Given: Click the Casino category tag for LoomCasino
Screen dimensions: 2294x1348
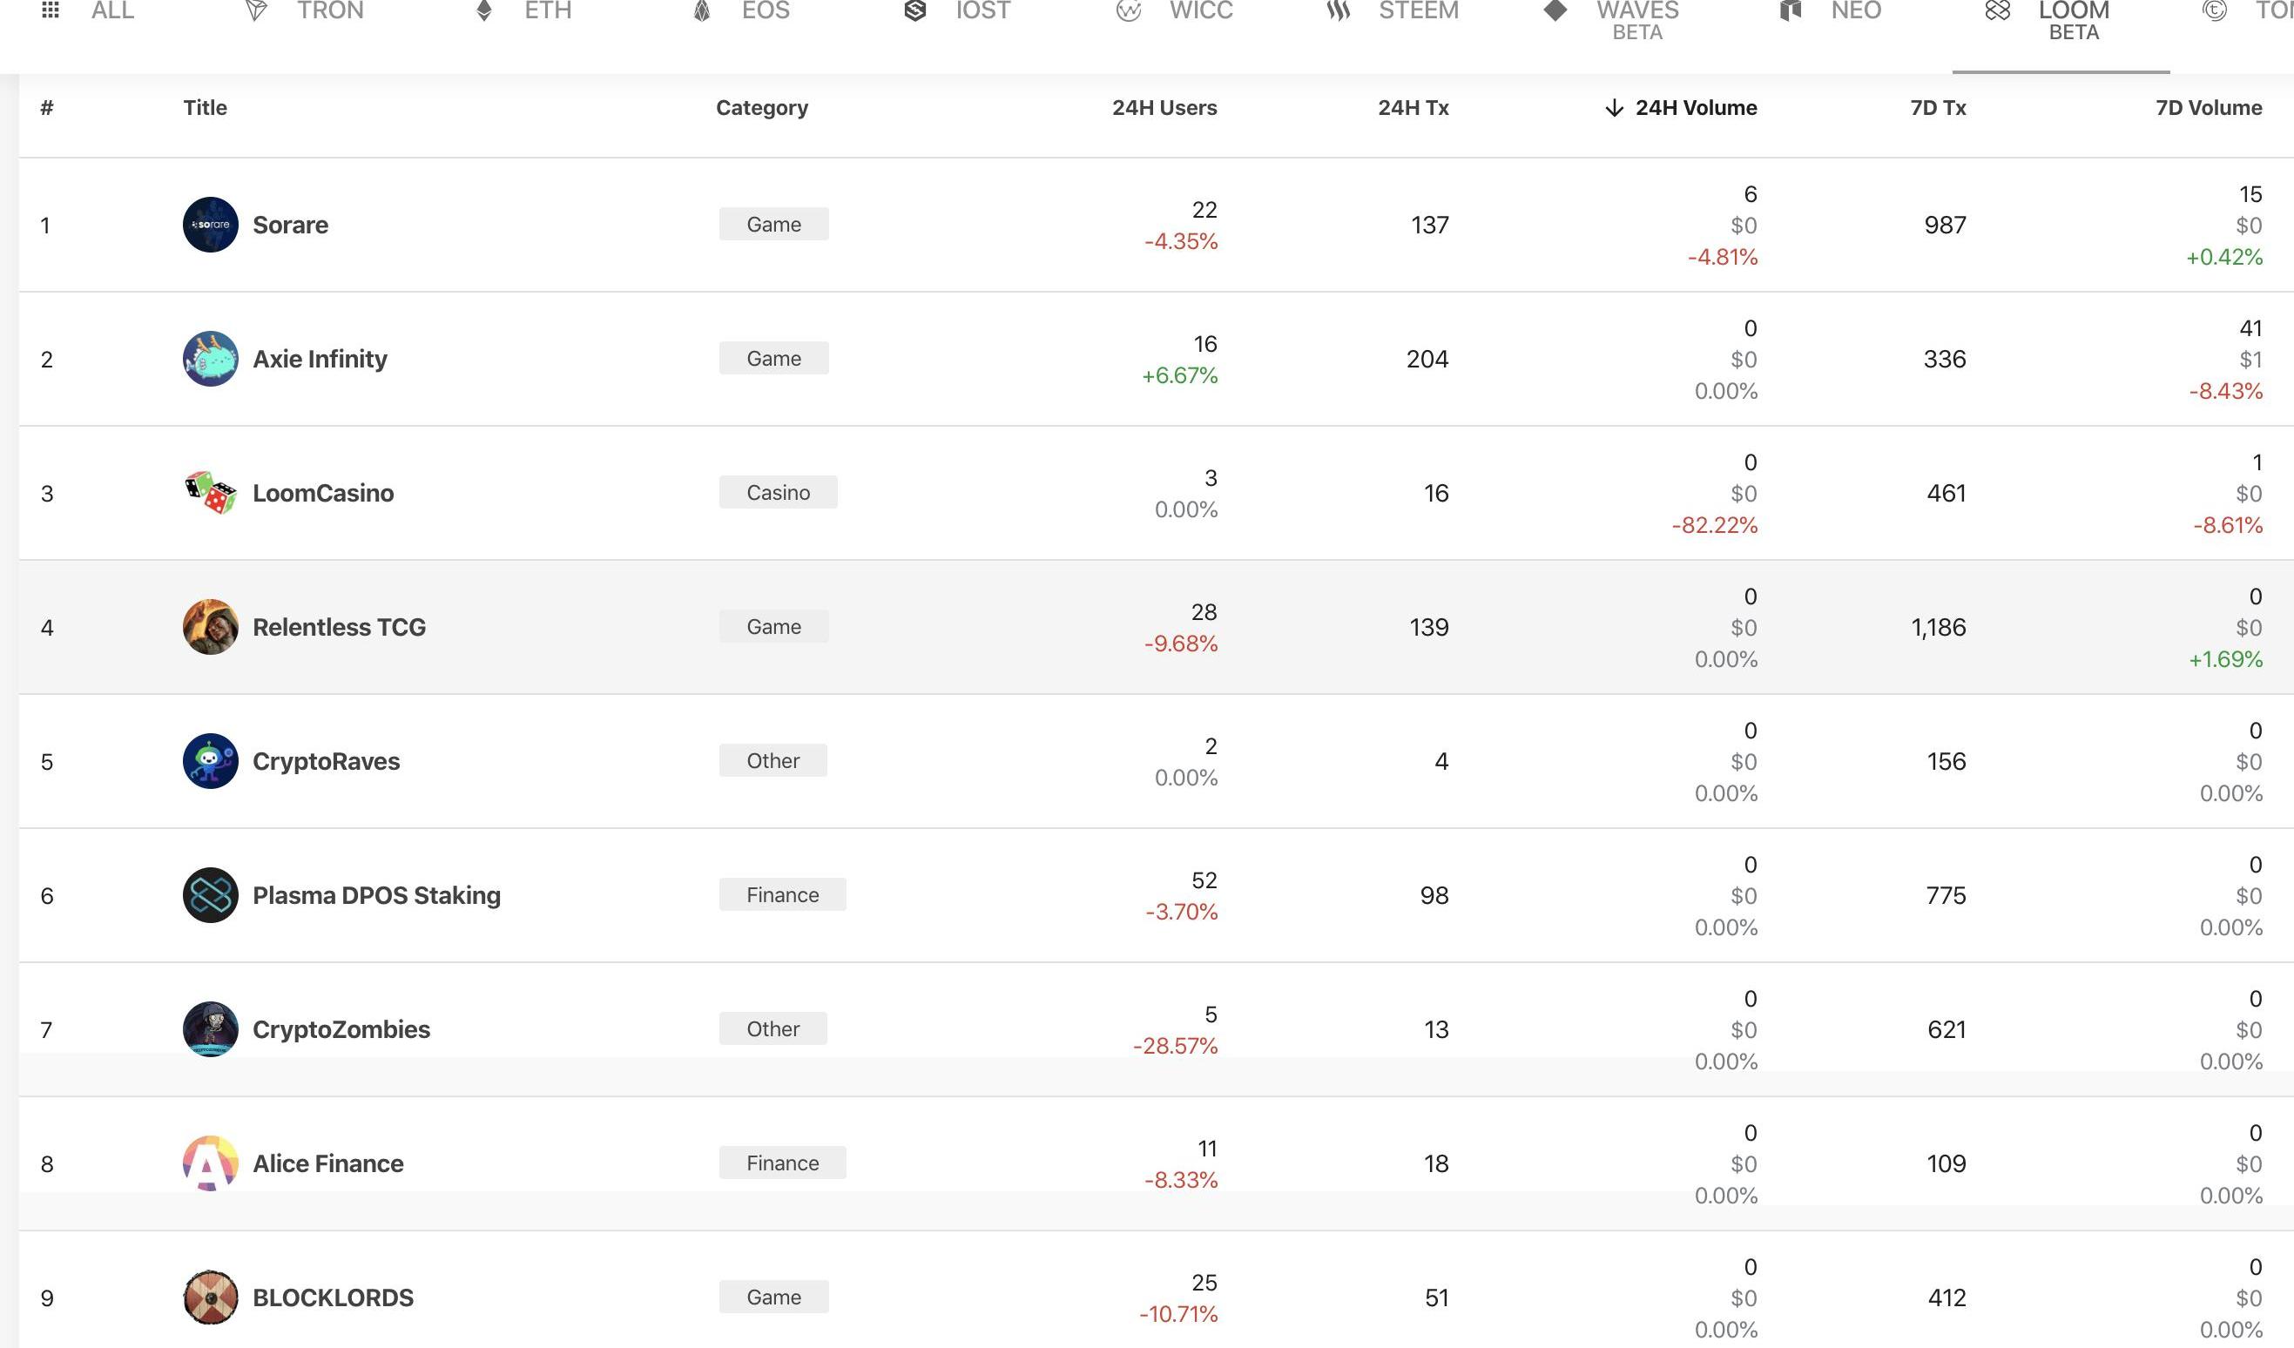Looking at the screenshot, I should (x=778, y=492).
